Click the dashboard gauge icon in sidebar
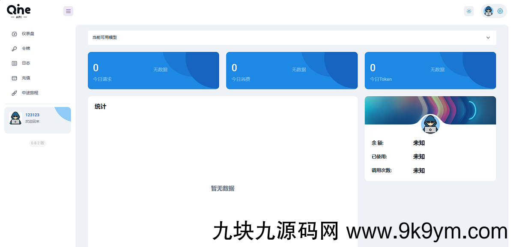513x247 pixels. point(14,34)
